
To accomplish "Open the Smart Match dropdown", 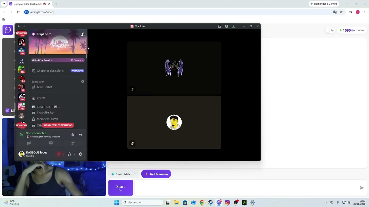I will (x=124, y=174).
